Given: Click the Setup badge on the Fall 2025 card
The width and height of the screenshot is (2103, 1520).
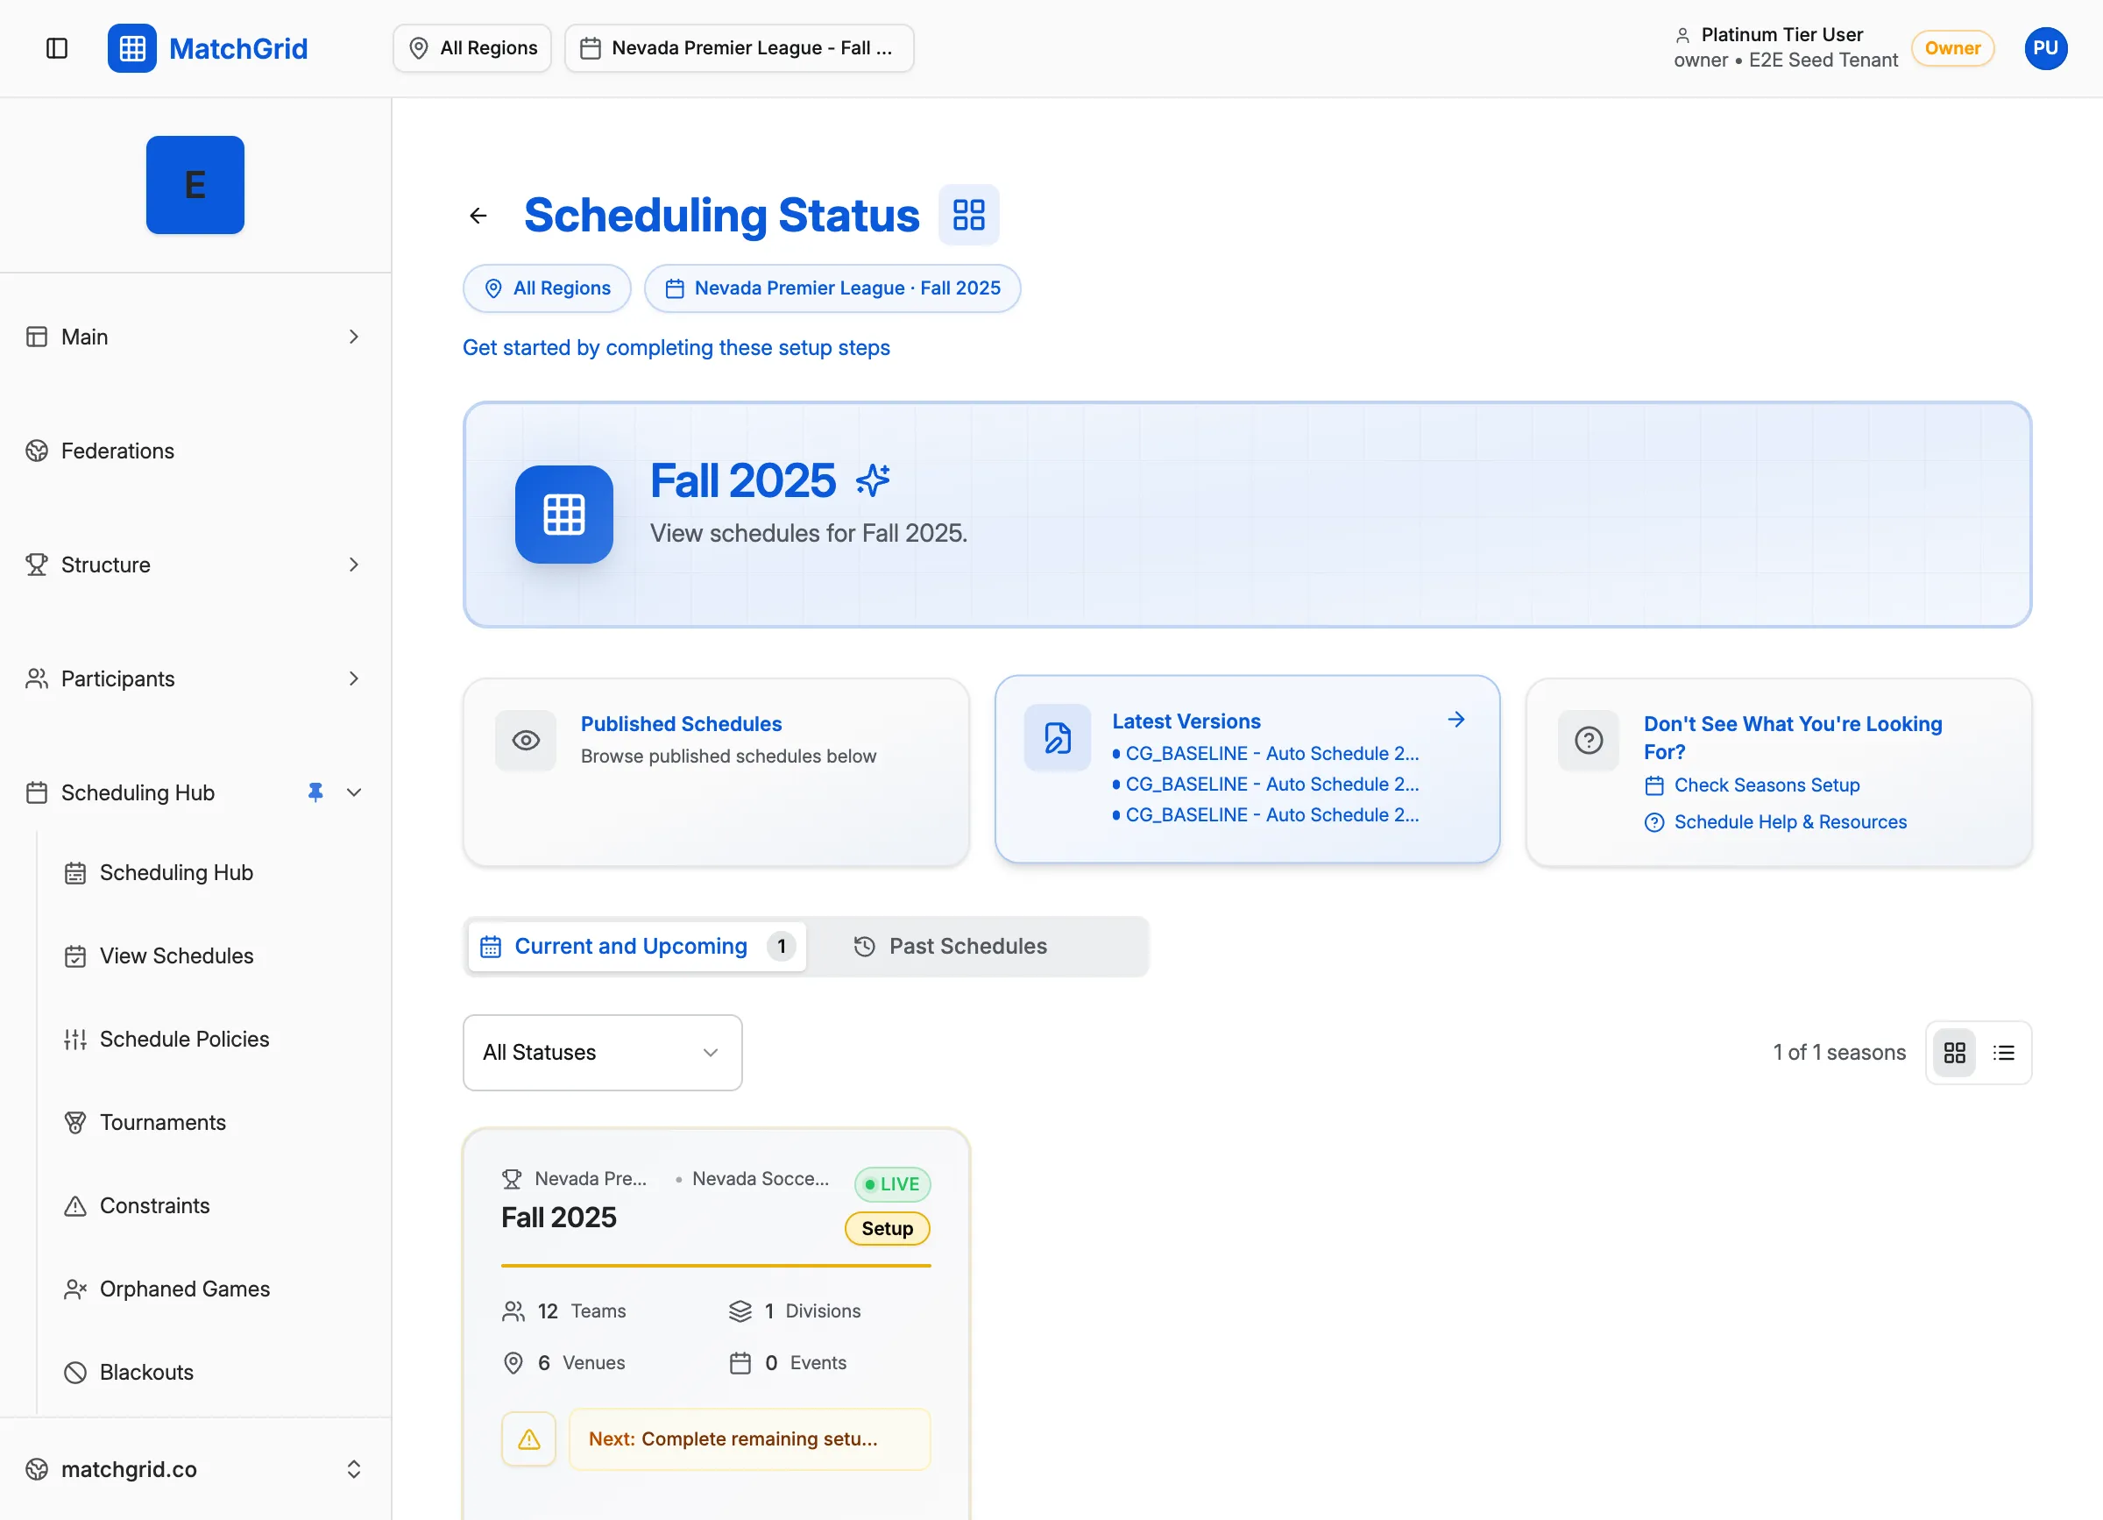Looking at the screenshot, I should (887, 1228).
